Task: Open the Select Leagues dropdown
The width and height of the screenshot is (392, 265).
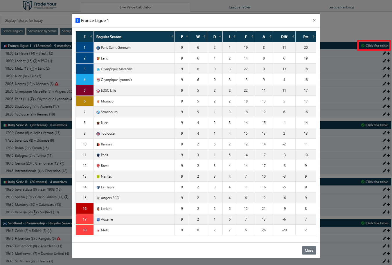Action: click(12, 31)
